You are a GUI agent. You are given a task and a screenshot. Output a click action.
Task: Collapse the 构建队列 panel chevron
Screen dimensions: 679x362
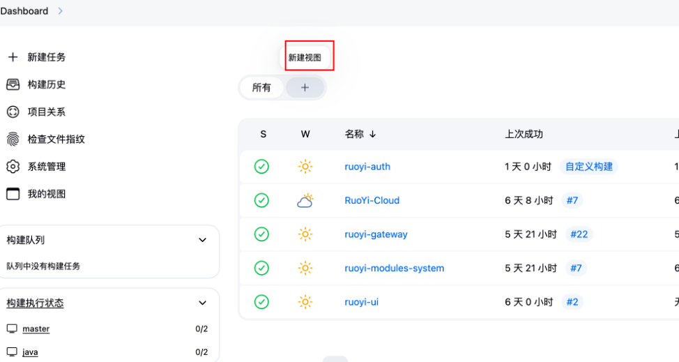202,240
